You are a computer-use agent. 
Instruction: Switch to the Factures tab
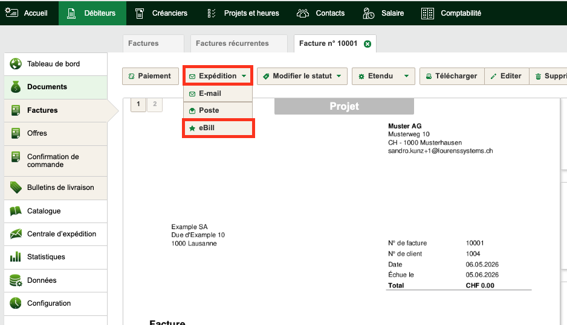154,43
